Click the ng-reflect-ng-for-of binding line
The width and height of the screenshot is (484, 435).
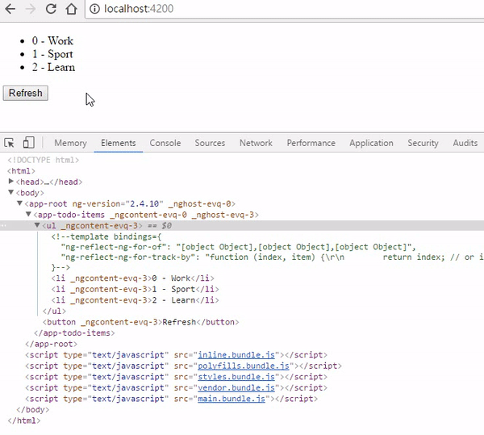[x=238, y=247]
